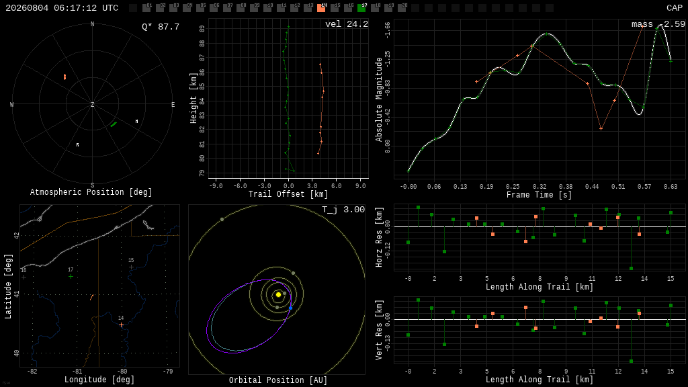Click the blue Earth dot on orbit
This screenshot has width=688, height=387.
coord(290,308)
